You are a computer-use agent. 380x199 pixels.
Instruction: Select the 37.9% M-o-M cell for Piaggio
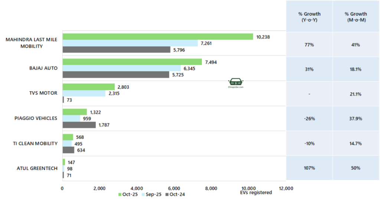pos(356,118)
